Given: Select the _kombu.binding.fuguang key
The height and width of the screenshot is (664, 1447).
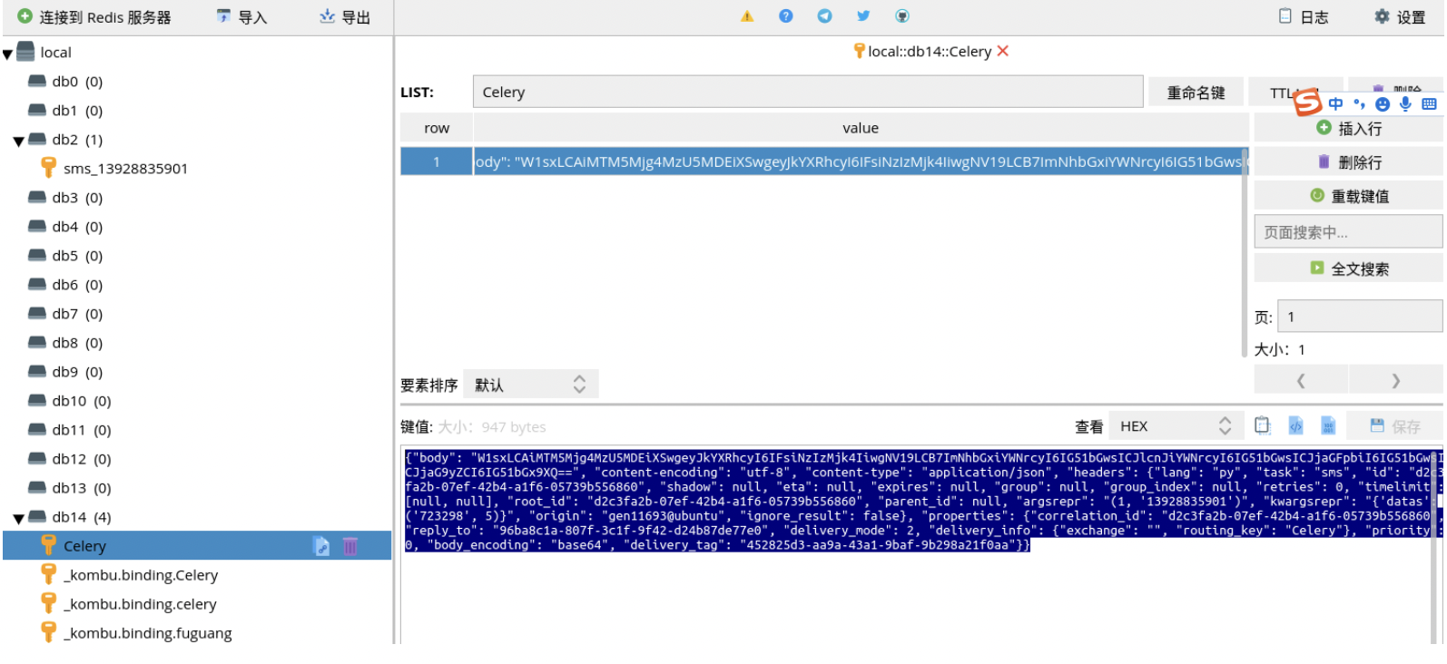Looking at the screenshot, I should [x=148, y=633].
